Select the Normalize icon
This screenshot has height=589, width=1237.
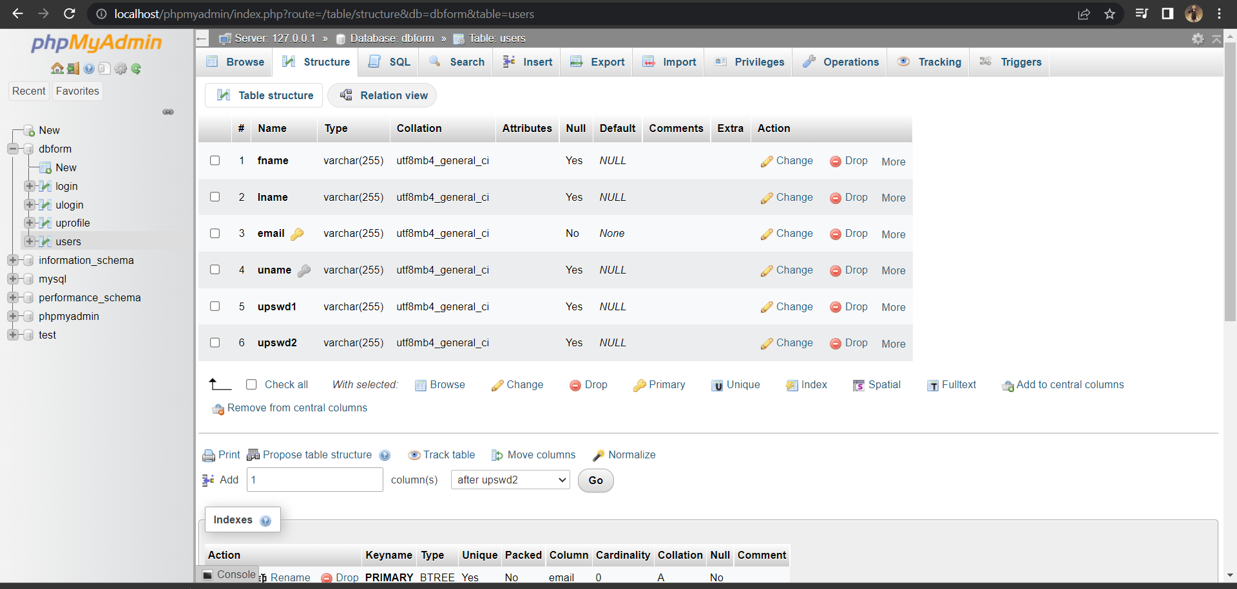(x=599, y=454)
